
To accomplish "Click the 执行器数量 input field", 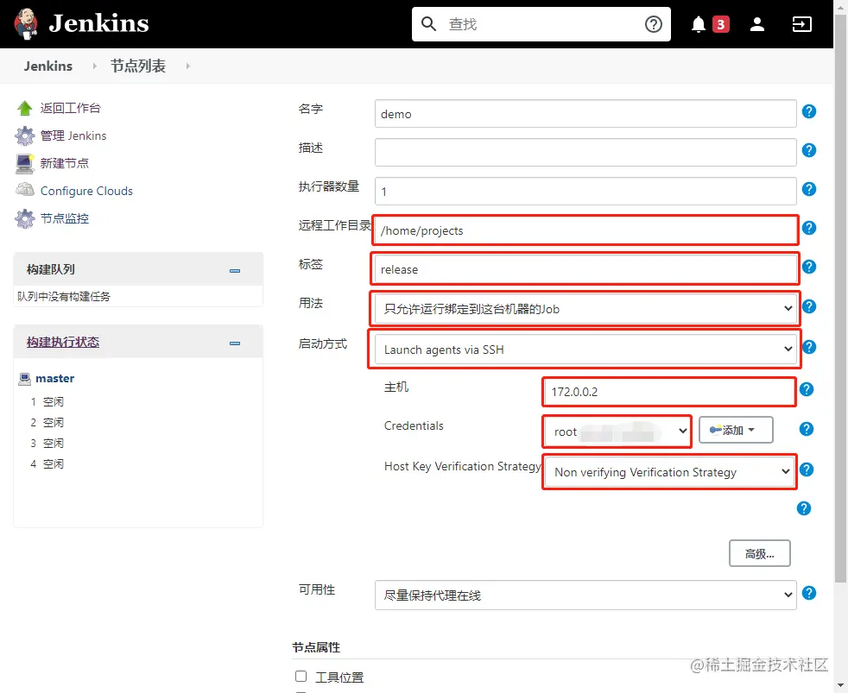I will click(585, 192).
